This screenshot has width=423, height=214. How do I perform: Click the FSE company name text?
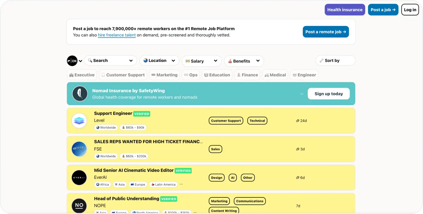(x=98, y=149)
